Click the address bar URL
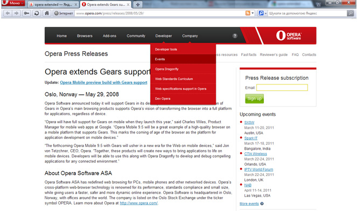This screenshot has height=211, width=357. [110, 13]
